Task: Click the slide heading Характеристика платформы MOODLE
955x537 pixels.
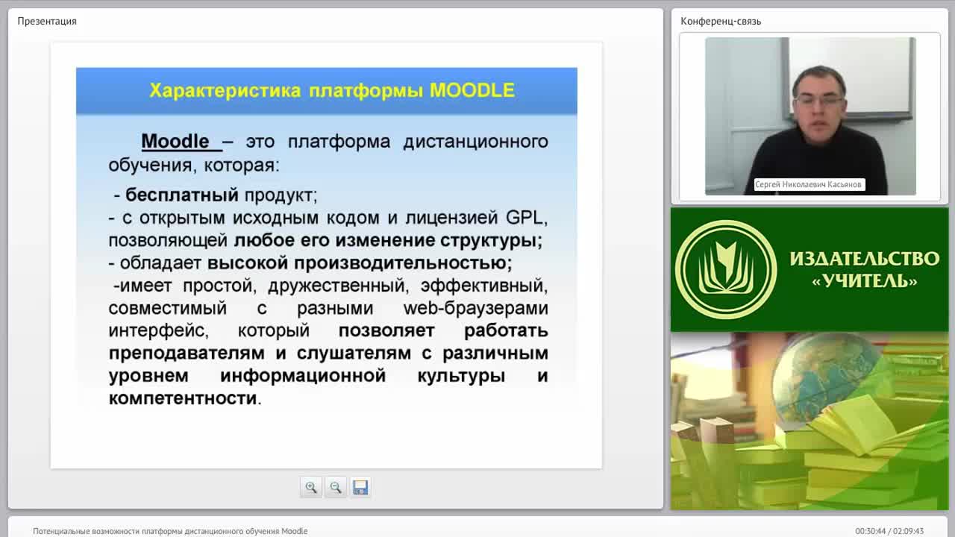Action: (x=332, y=91)
